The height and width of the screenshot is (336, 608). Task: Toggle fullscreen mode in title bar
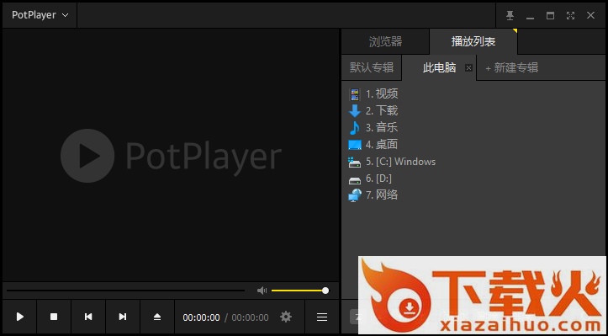click(570, 15)
